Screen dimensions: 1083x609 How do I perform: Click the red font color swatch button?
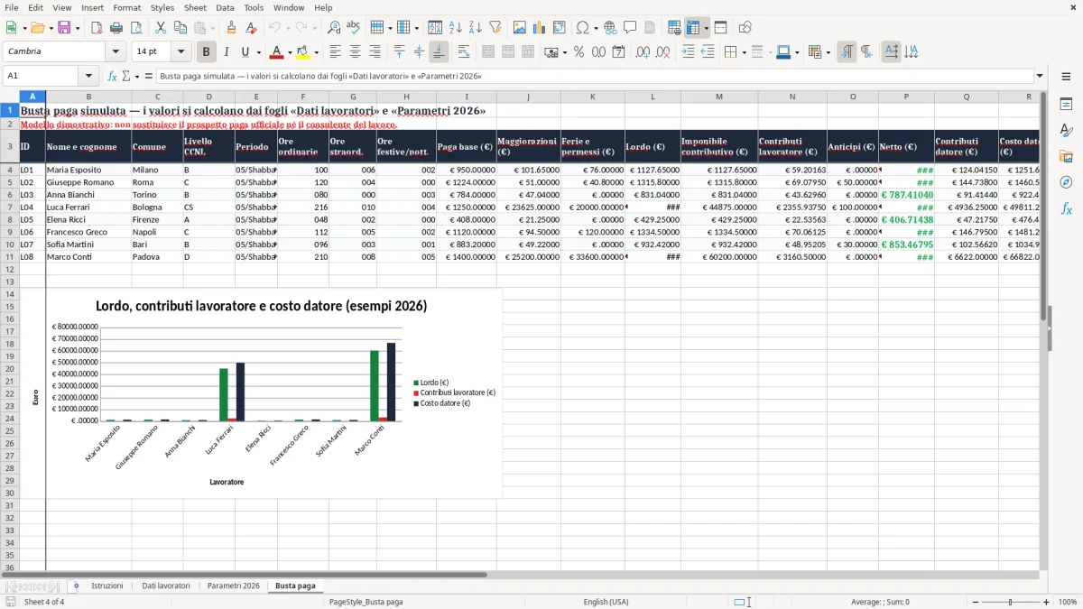[277, 52]
